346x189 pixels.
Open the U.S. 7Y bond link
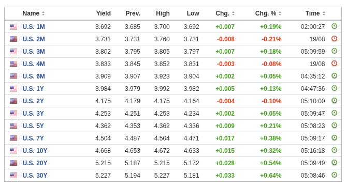coord(33,138)
